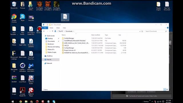Select the Intro Template desktop folder

click(x=14, y=31)
